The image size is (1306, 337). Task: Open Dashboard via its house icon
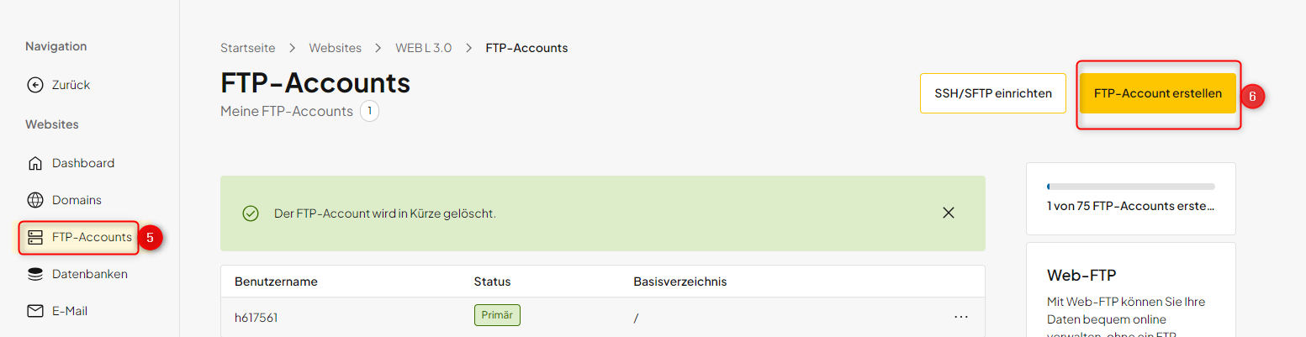pyautogui.click(x=35, y=163)
